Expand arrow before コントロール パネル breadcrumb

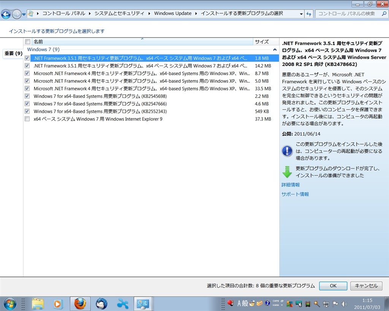pyautogui.click(x=38, y=14)
